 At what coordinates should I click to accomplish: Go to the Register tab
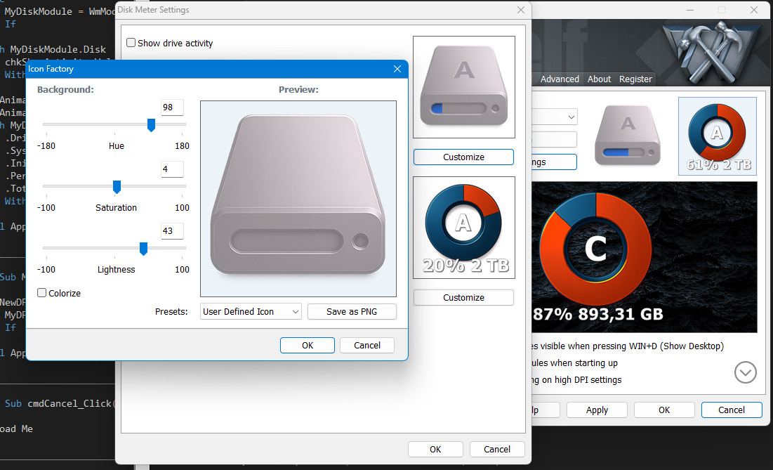point(635,79)
